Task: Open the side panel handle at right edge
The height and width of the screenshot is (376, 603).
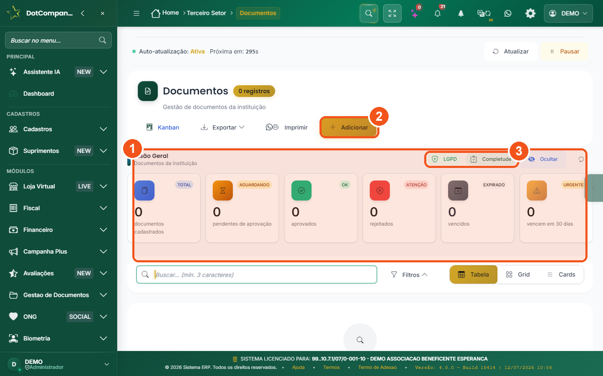Action: [594, 188]
